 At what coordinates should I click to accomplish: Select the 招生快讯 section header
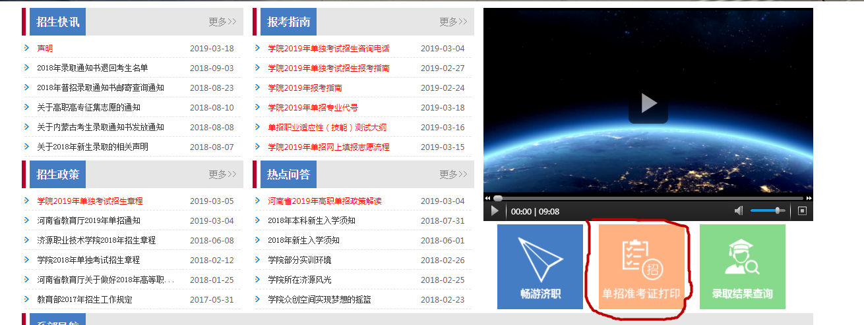[x=58, y=22]
